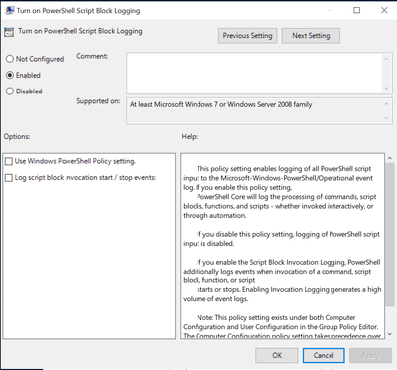Image resolution: width=397 pixels, height=370 pixels.
Task: Close the dialog with the X button
Action: [x=384, y=10]
